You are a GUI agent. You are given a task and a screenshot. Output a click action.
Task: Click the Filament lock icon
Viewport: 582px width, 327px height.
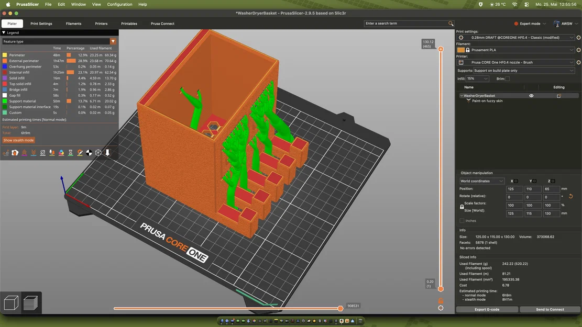pyautogui.click(x=468, y=50)
